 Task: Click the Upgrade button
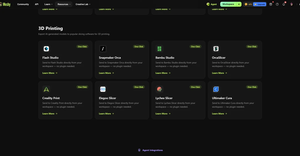pyautogui.click(x=260, y=4)
